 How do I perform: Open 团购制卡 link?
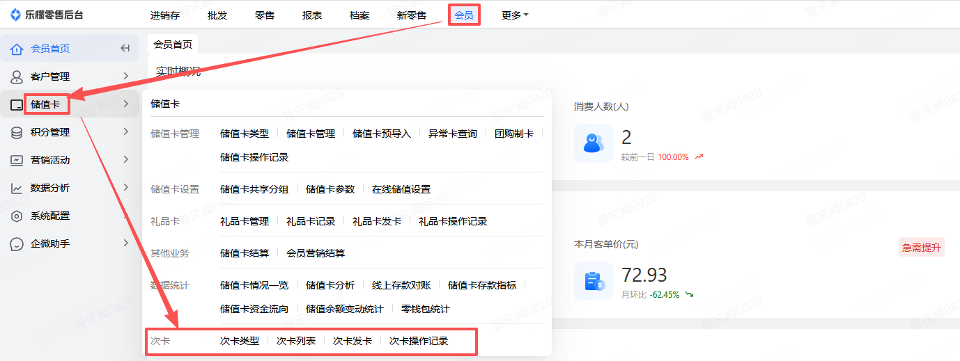click(514, 134)
